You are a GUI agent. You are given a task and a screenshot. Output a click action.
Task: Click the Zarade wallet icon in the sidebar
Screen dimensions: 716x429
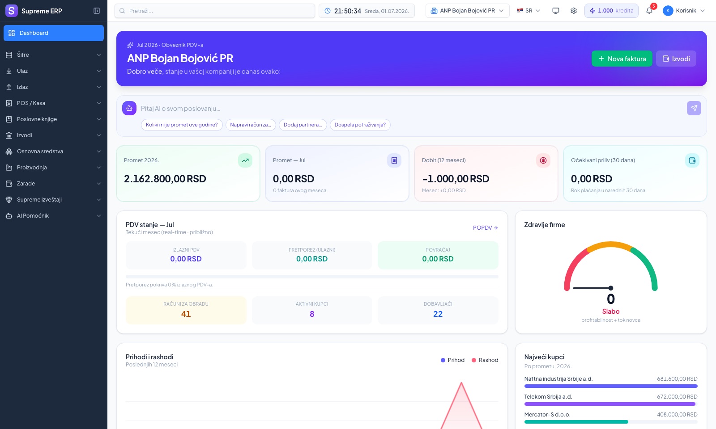point(9,184)
